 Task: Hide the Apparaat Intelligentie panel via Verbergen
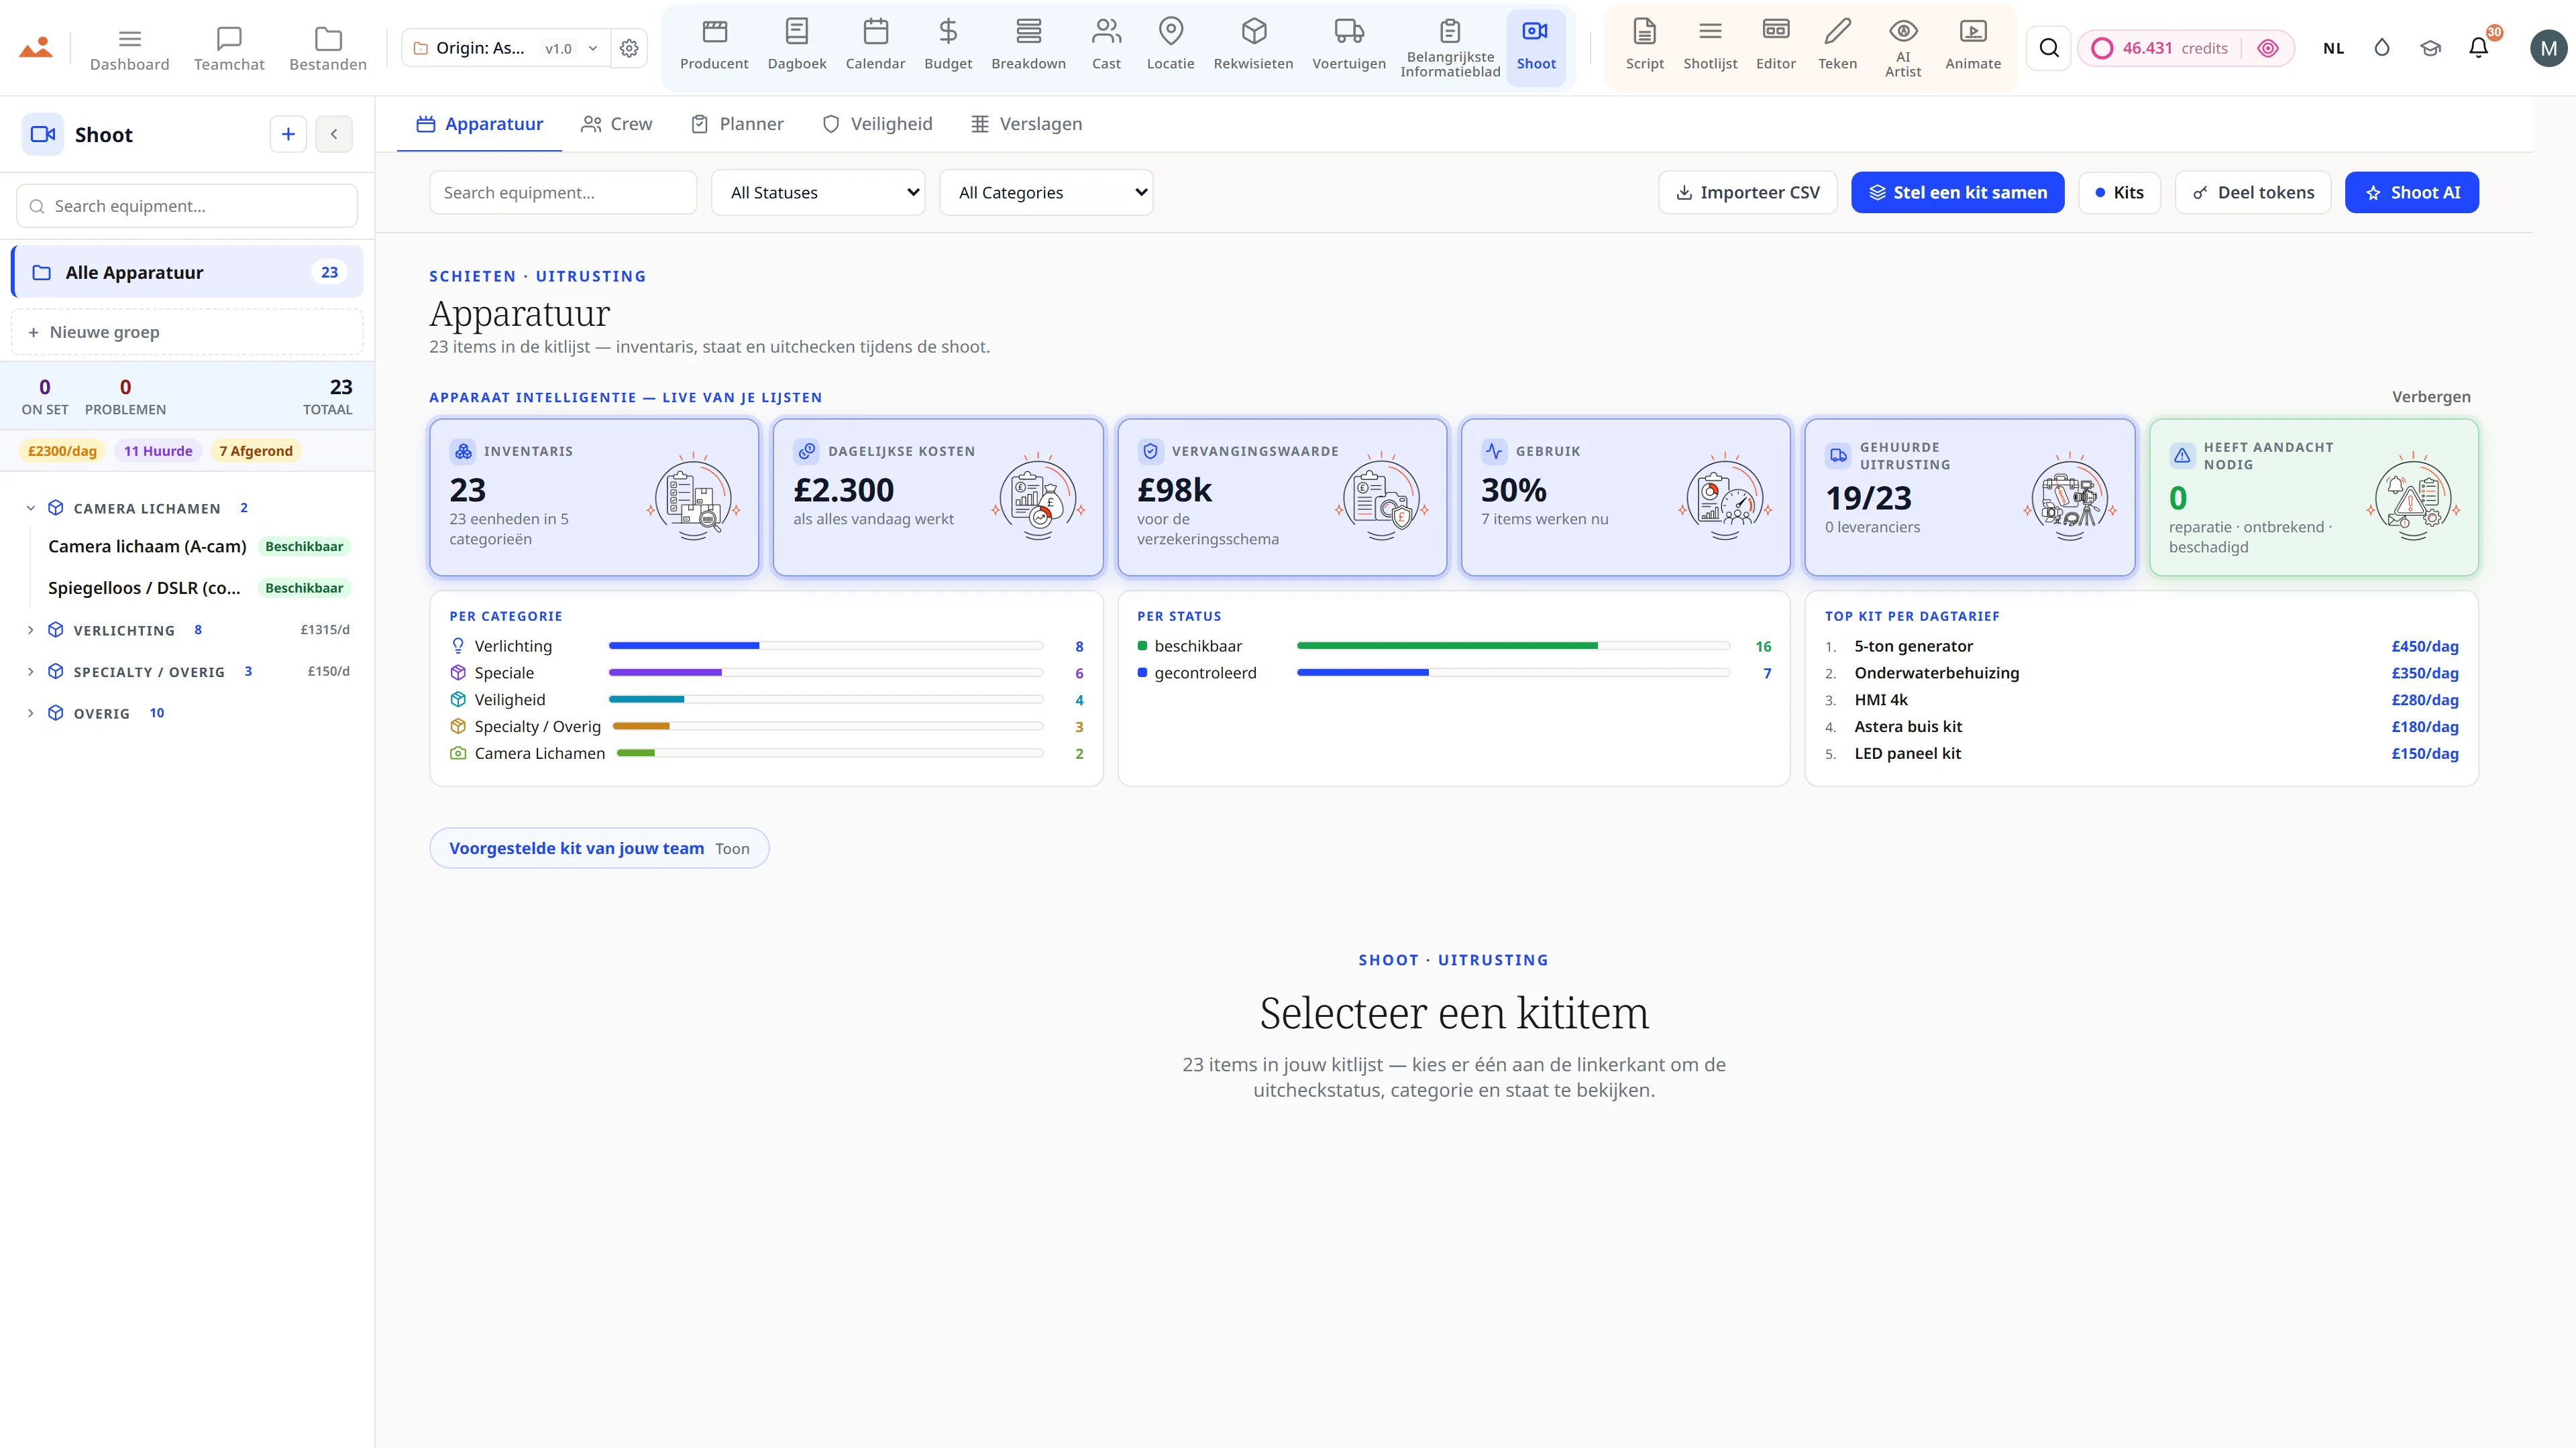2430,397
